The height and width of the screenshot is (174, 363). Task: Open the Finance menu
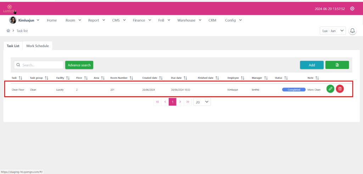click(x=142, y=20)
